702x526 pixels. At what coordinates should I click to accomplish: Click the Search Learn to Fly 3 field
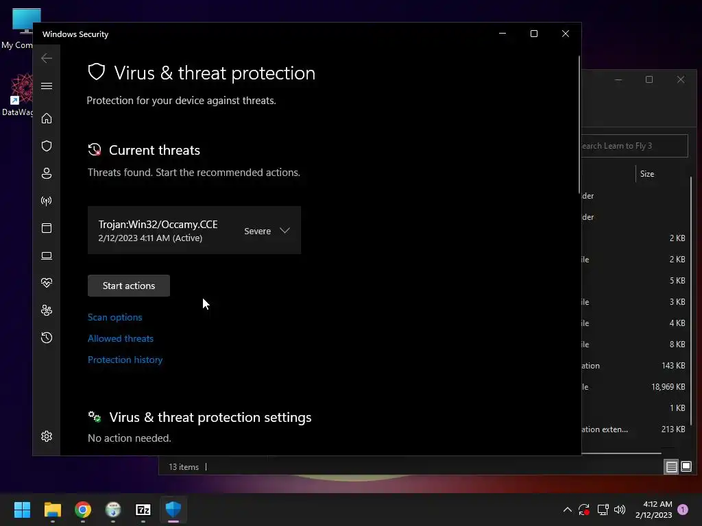click(x=634, y=146)
